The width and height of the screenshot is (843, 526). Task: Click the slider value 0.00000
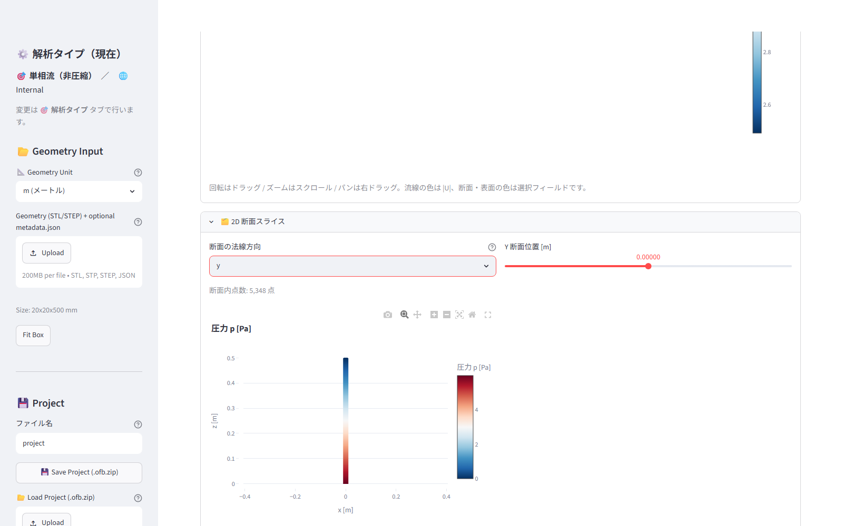click(648, 257)
